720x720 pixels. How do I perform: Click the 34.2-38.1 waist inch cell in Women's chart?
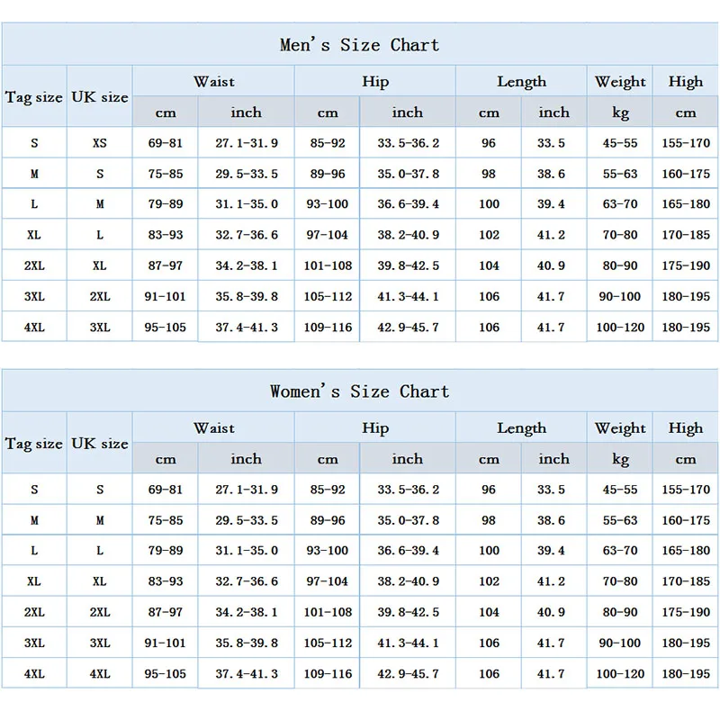pos(246,612)
